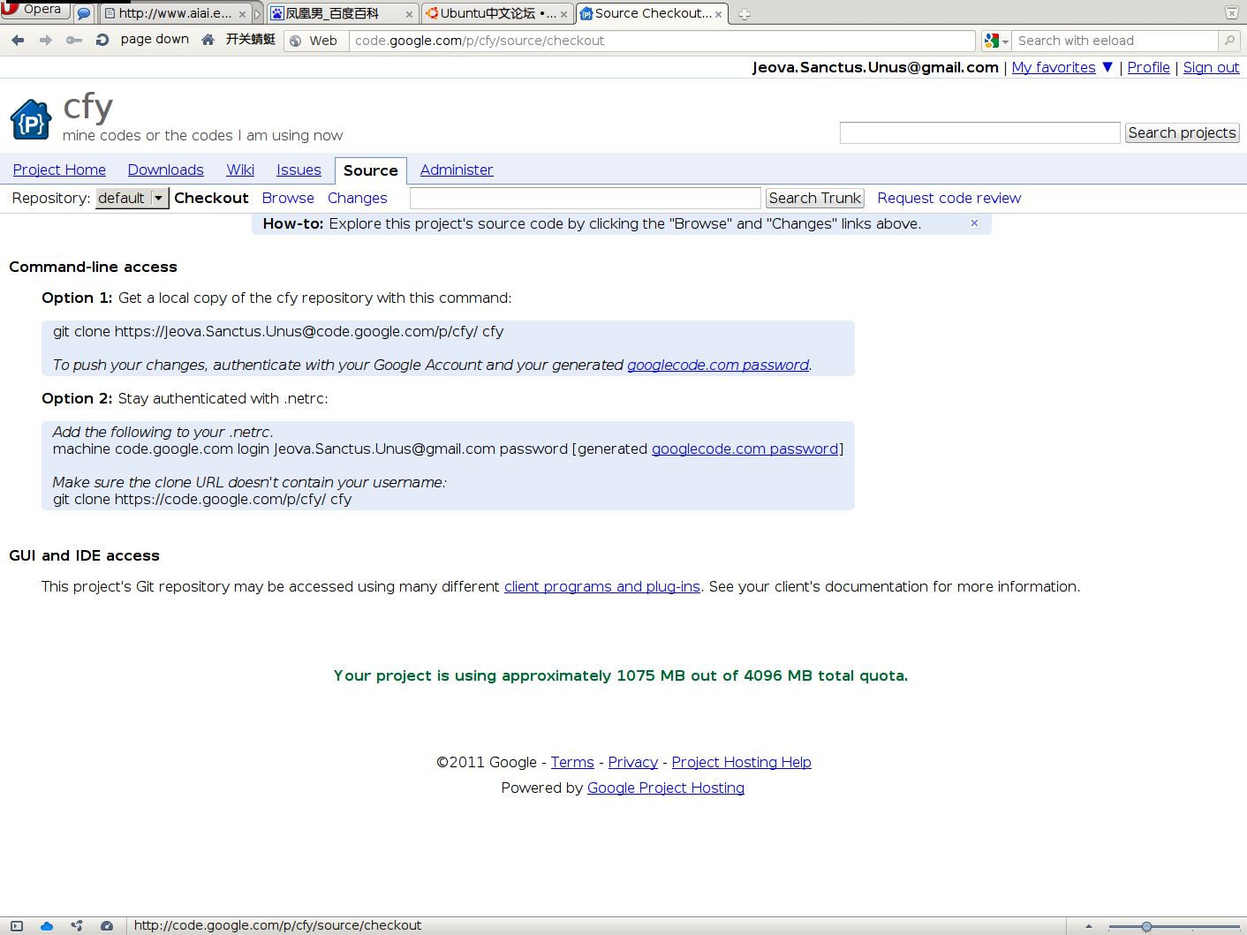Click the Checkout sub-tab

(211, 199)
